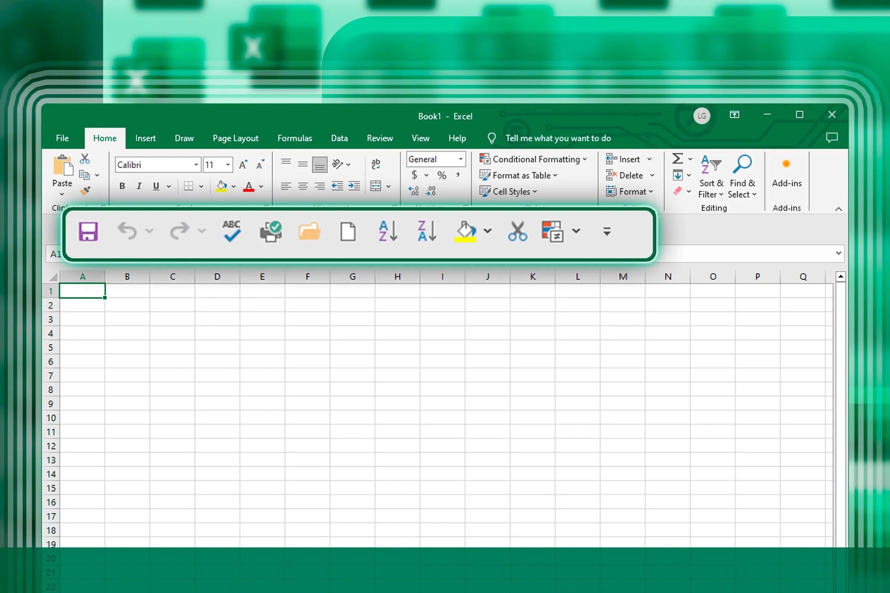Open the General number format dropdown

coord(460,159)
